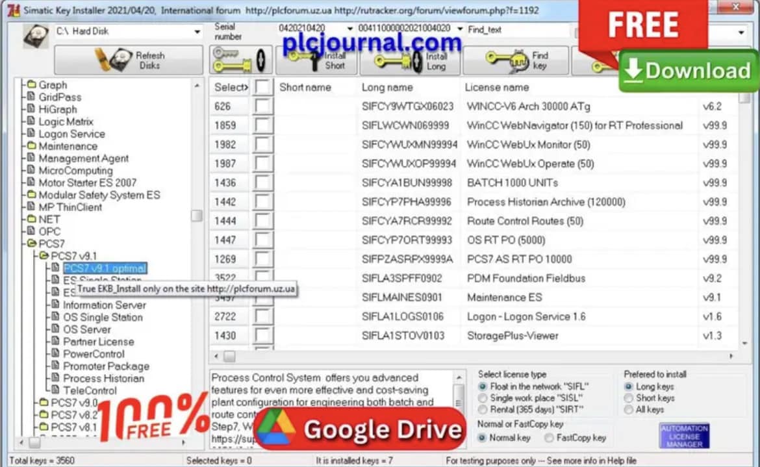Sort by License name column header
Viewport: 760px width, 467px height.
497,88
